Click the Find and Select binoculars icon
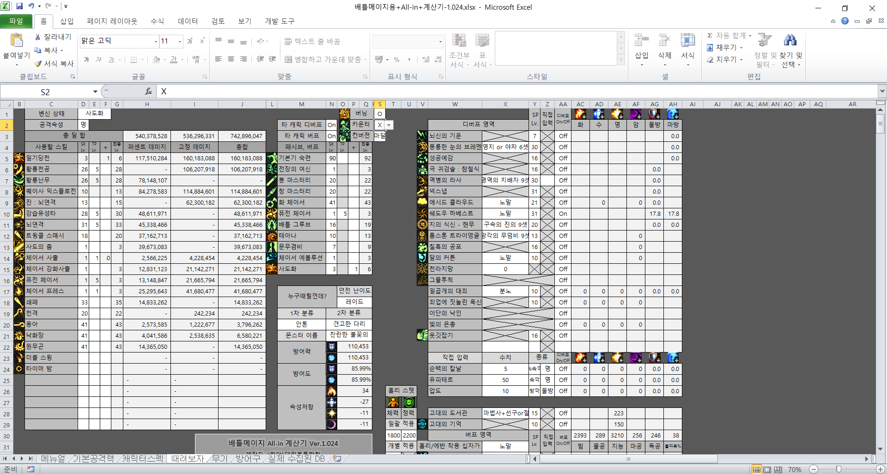This screenshot has width=887, height=474. [x=790, y=41]
